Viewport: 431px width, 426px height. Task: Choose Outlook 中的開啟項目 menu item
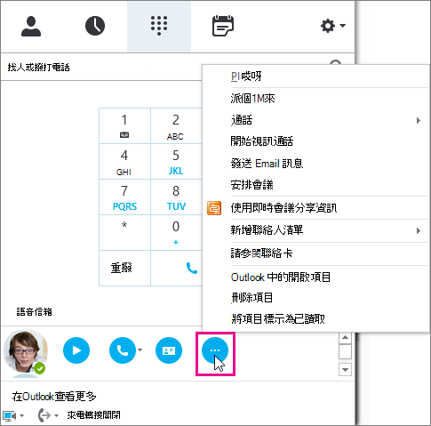coord(316,277)
